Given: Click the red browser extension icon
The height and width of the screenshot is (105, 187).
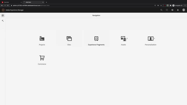Looking at the screenshot, I should (165, 5).
